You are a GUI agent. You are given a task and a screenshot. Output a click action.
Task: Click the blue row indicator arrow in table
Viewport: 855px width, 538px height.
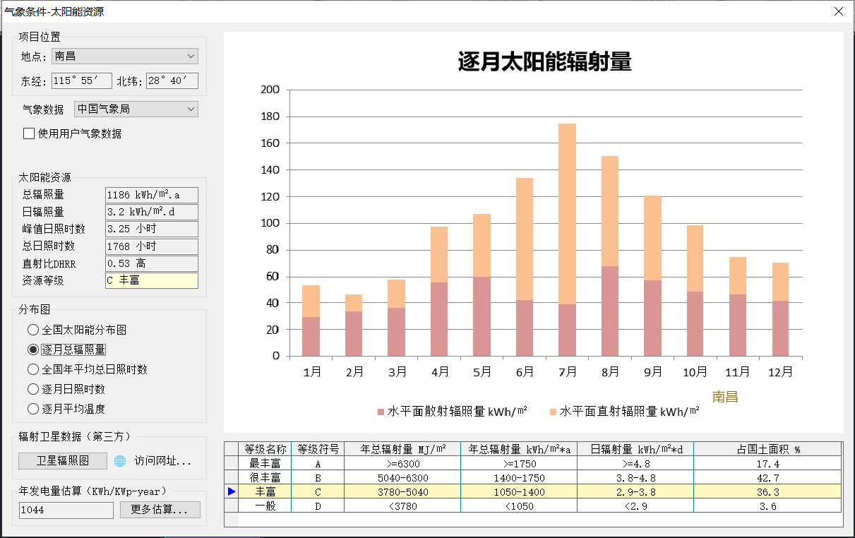pyautogui.click(x=231, y=491)
